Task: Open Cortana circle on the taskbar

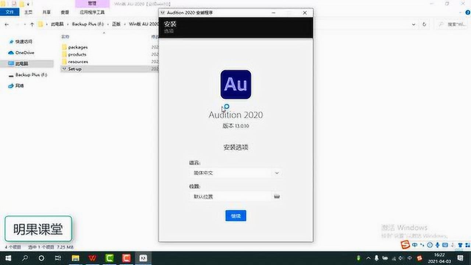Action: (x=41, y=258)
